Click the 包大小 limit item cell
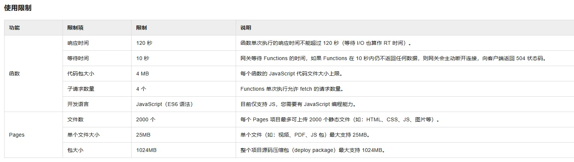The width and height of the screenshot is (574, 162). click(x=75, y=150)
